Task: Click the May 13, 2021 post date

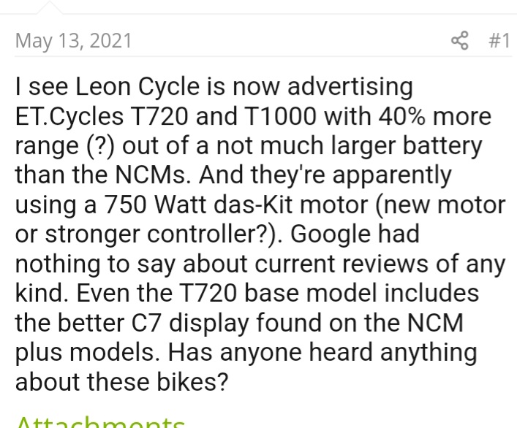Action: tap(73, 40)
